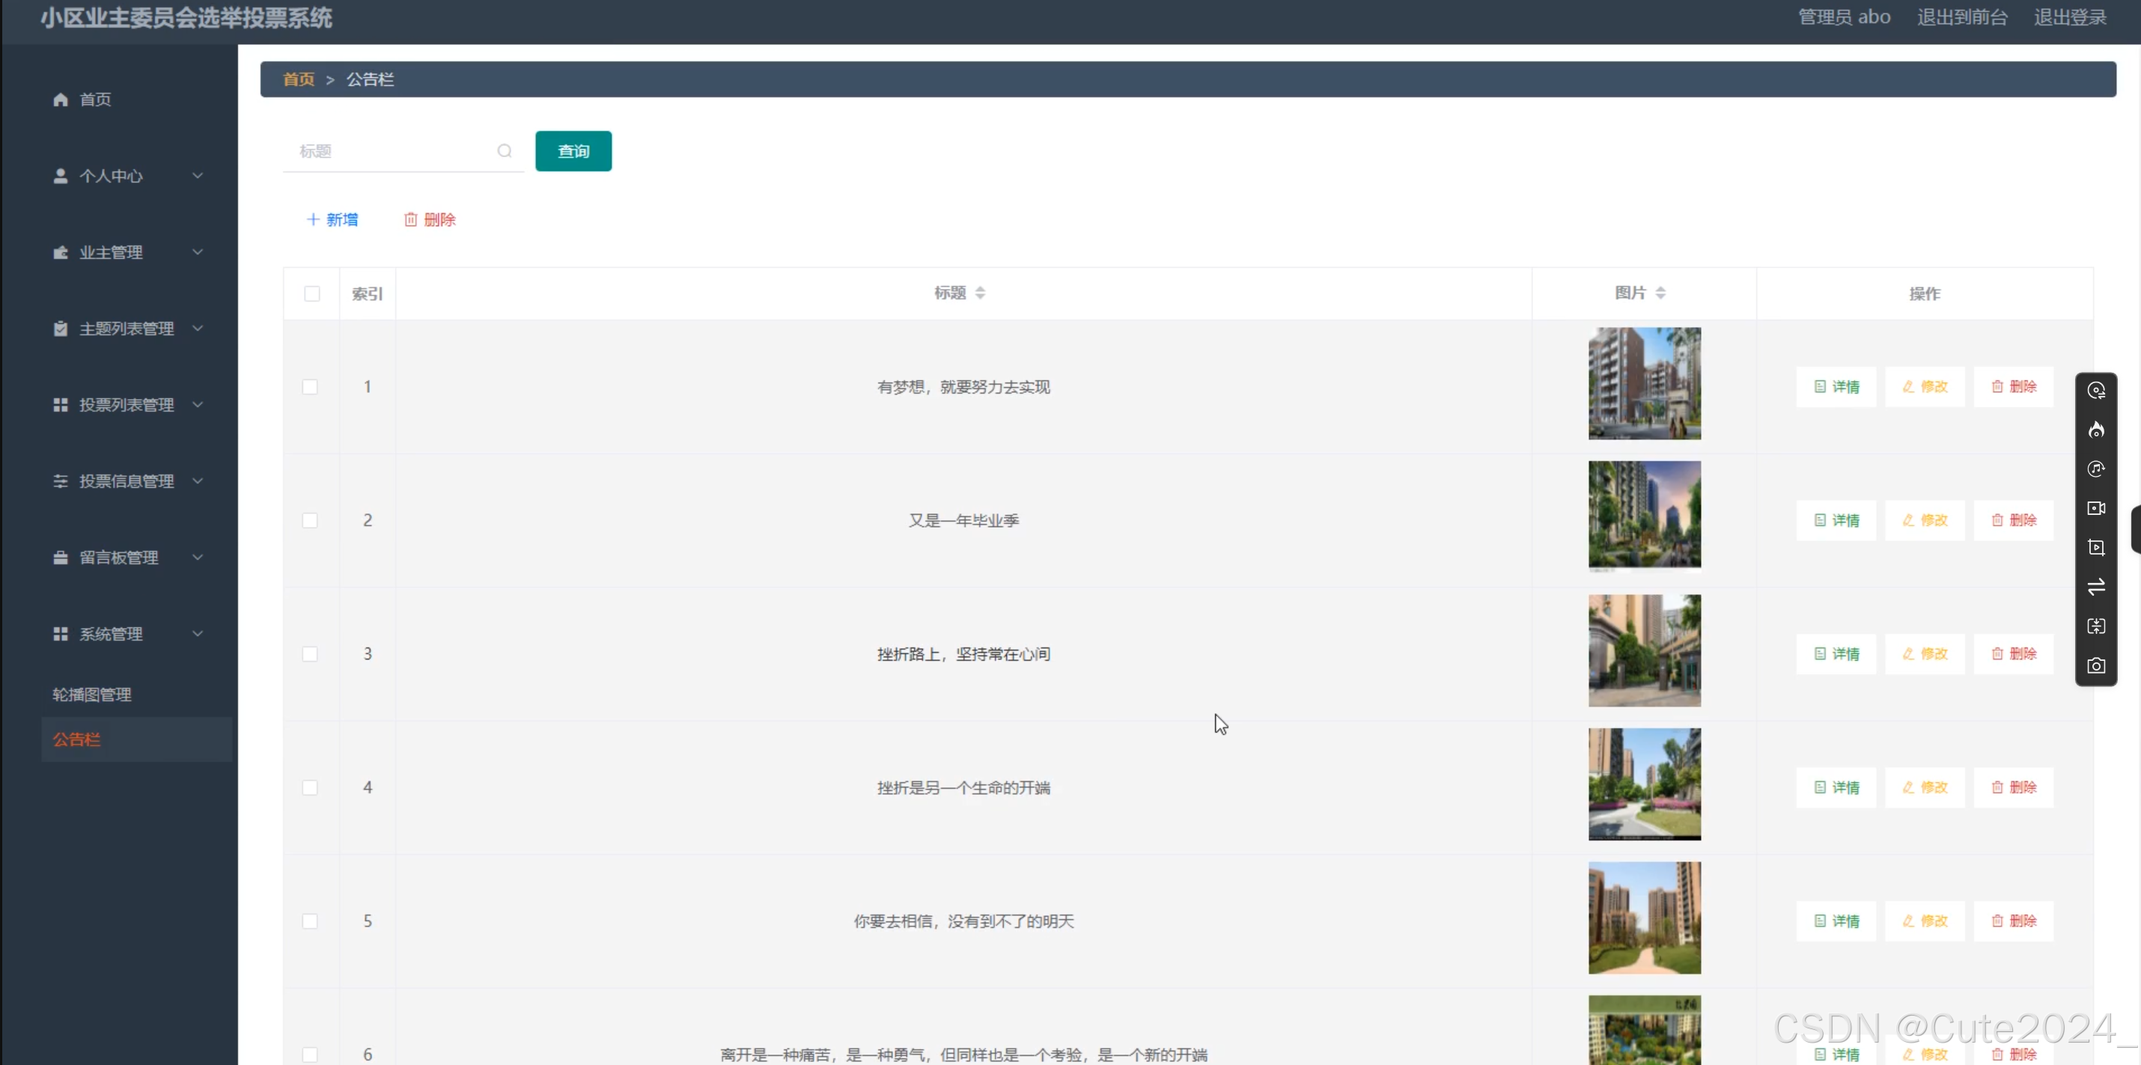This screenshot has height=1065, width=2141.
Task: Open the 系统管理 sidebar menu label
Action: (112, 635)
